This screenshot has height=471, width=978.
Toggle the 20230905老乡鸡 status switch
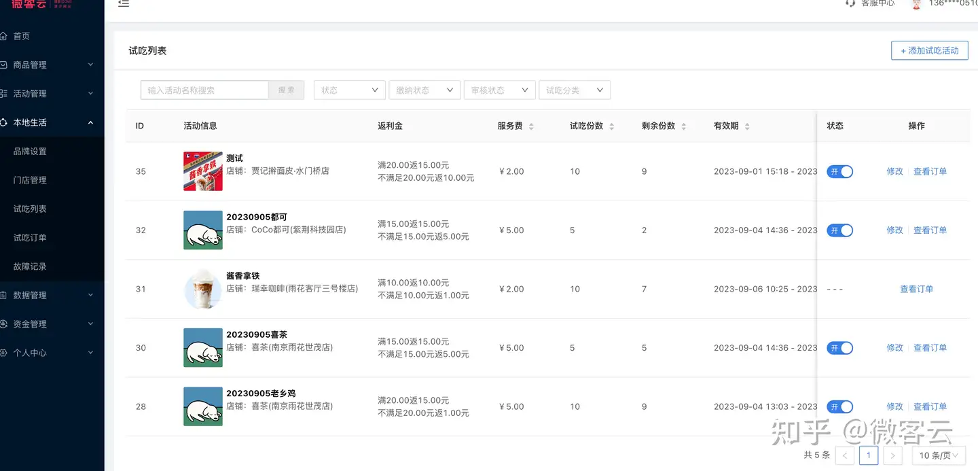click(839, 407)
